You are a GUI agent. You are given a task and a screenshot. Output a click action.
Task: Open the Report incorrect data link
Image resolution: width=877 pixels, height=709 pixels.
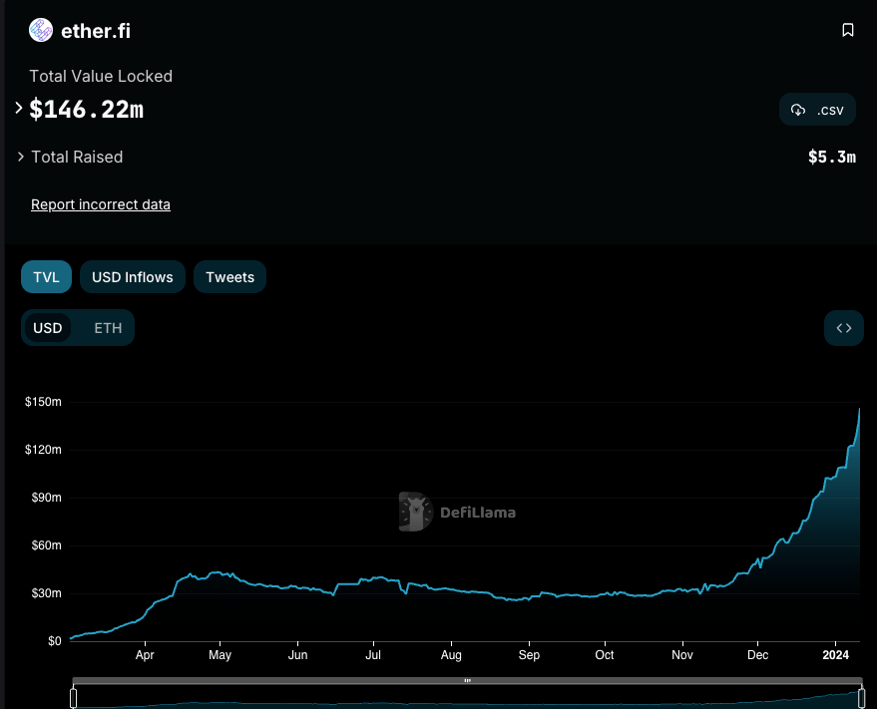101,204
